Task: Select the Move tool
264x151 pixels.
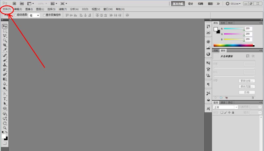Action: (5, 26)
